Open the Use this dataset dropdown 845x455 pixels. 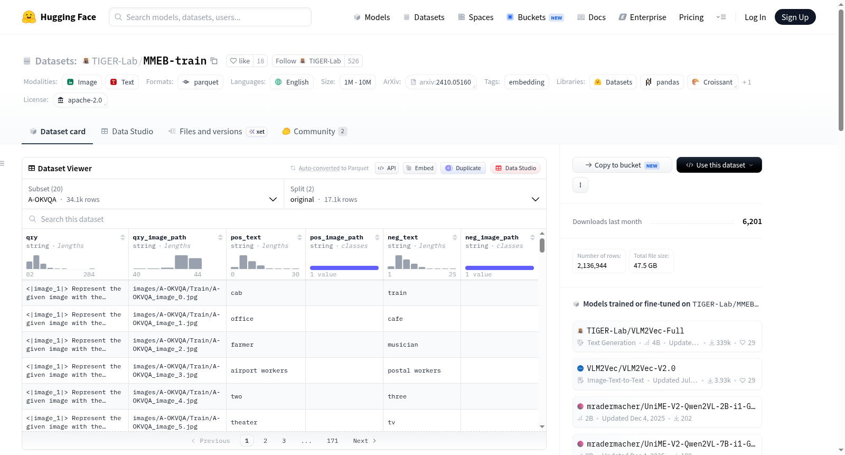pyautogui.click(x=719, y=165)
